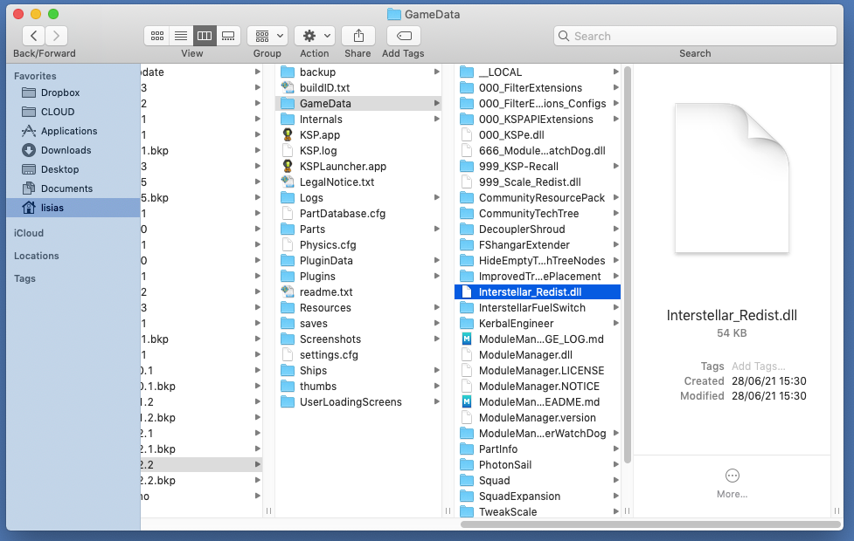The width and height of the screenshot is (854, 541).
Task: Select the backup folder
Action: pos(358,72)
